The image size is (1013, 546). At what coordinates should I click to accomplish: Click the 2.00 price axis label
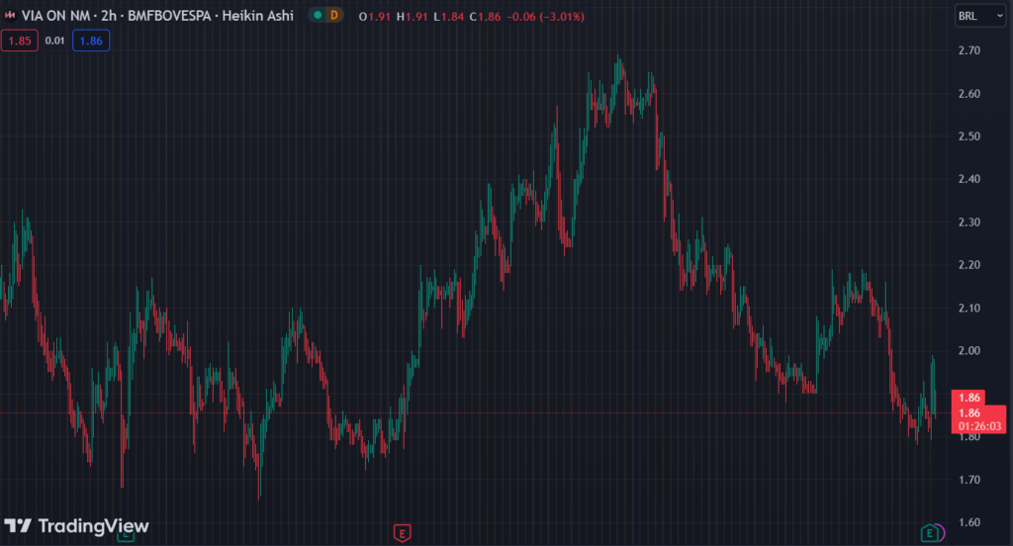coord(969,351)
